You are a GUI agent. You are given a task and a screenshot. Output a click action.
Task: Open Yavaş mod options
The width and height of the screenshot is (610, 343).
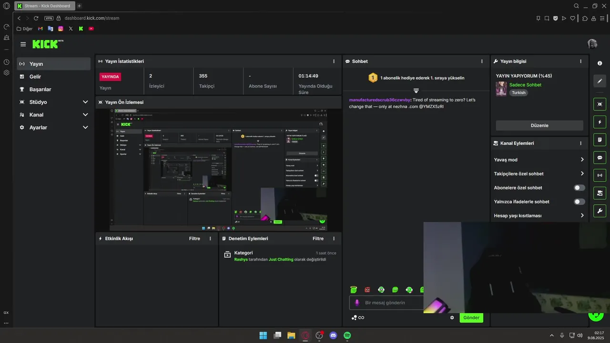point(539,160)
